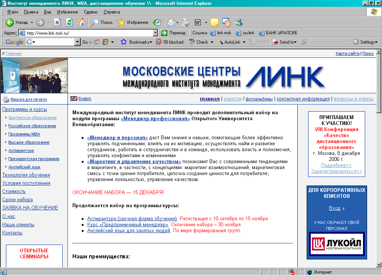Follow the Вход corporate clients link
The image size is (382, 277).
(335, 208)
